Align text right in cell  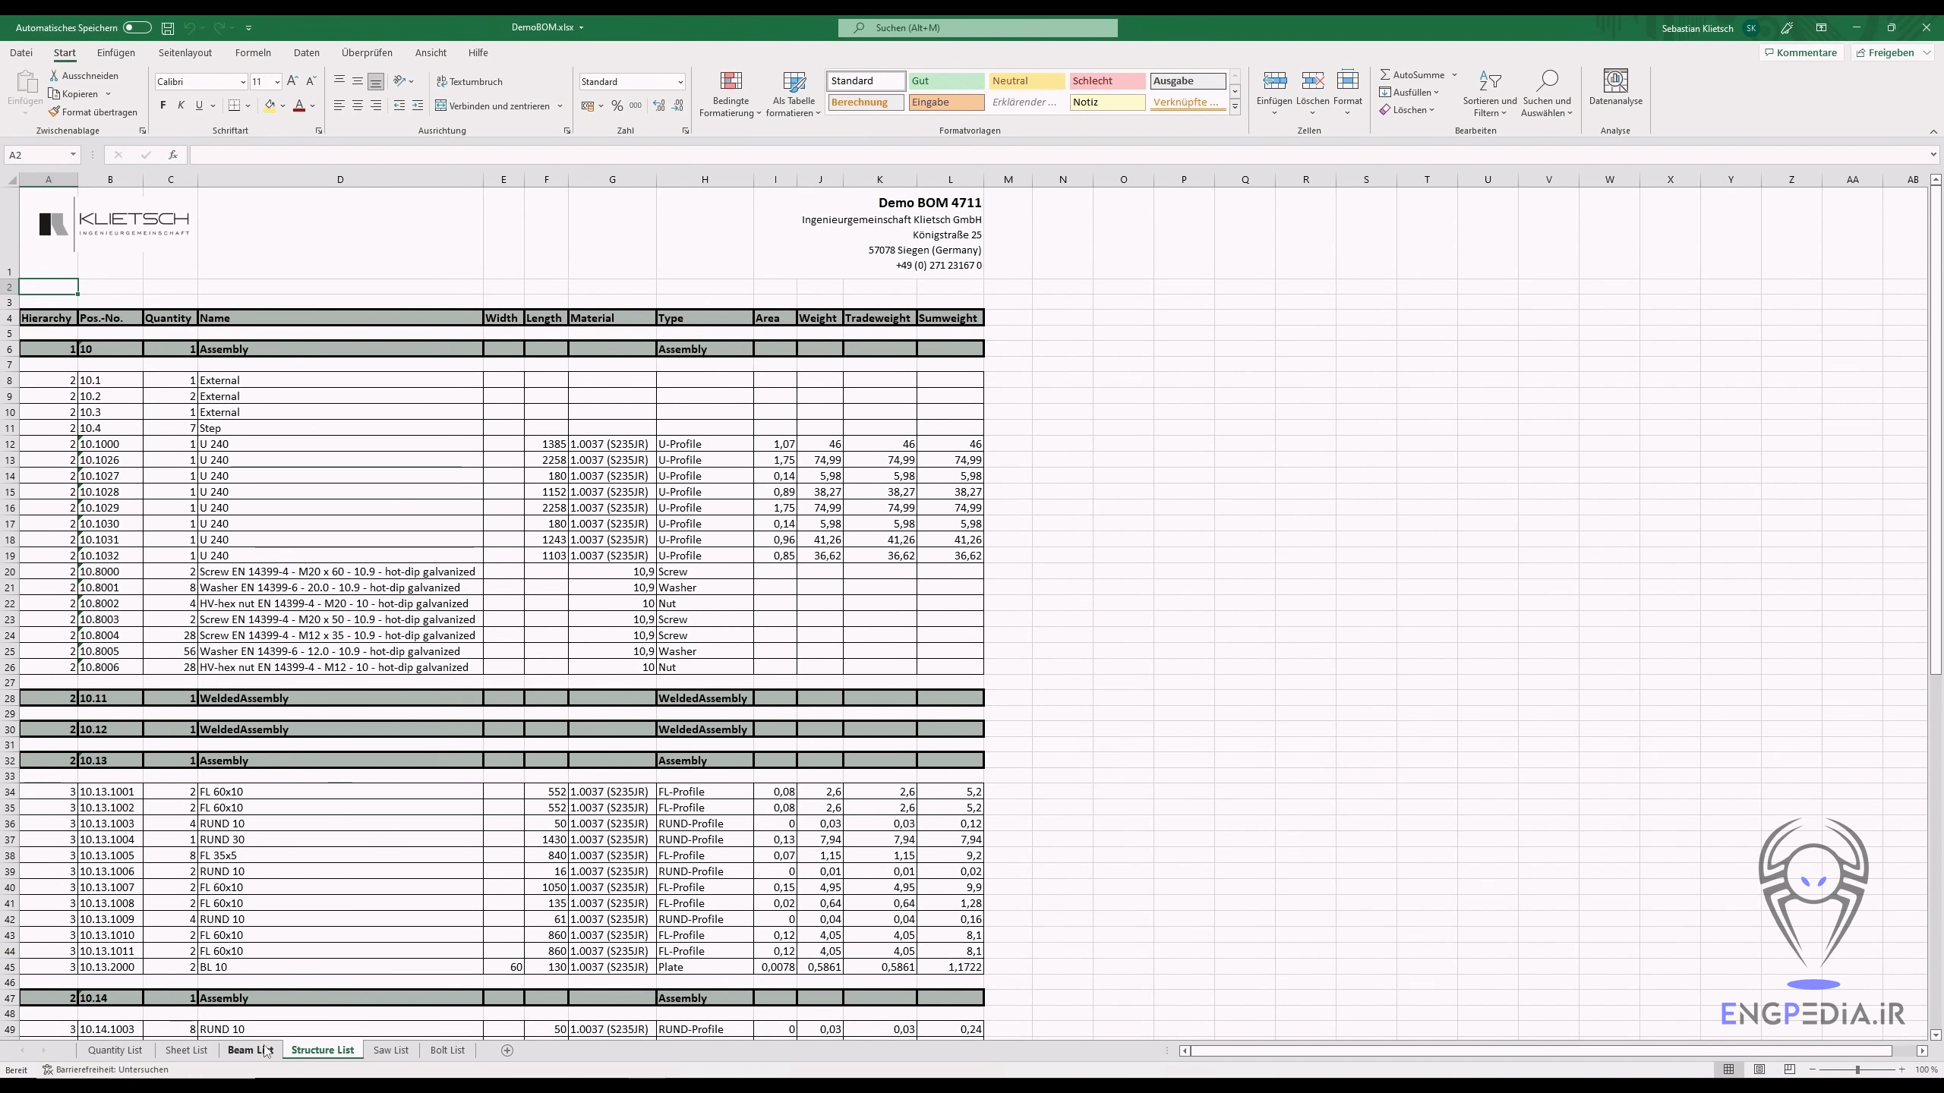[x=376, y=106]
